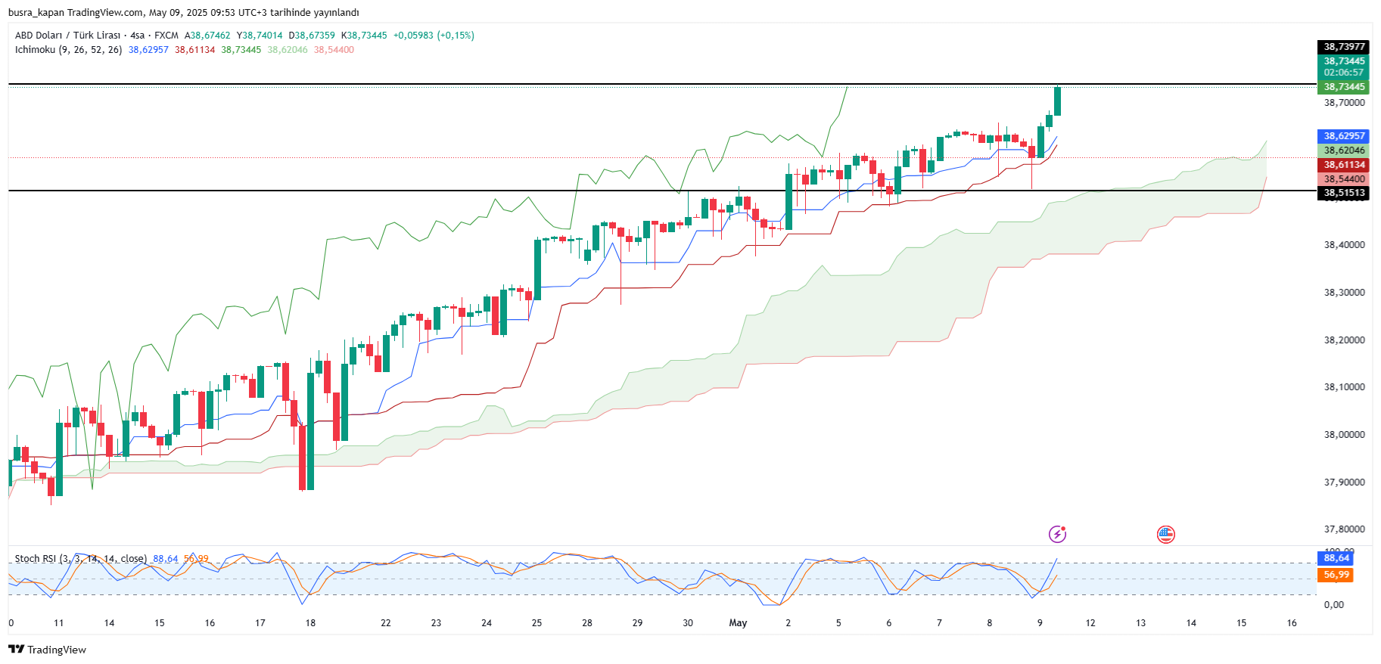Click the countdown timer 02:06:57 price label
The height and width of the screenshot is (664, 1381).
1344,73
